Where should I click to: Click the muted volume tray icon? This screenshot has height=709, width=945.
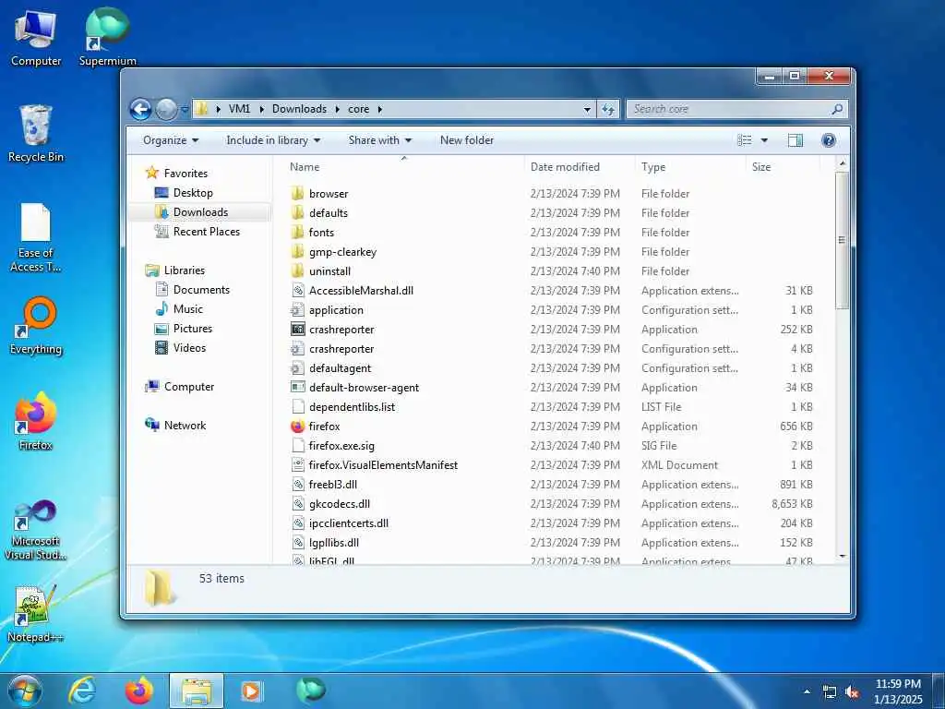852,692
